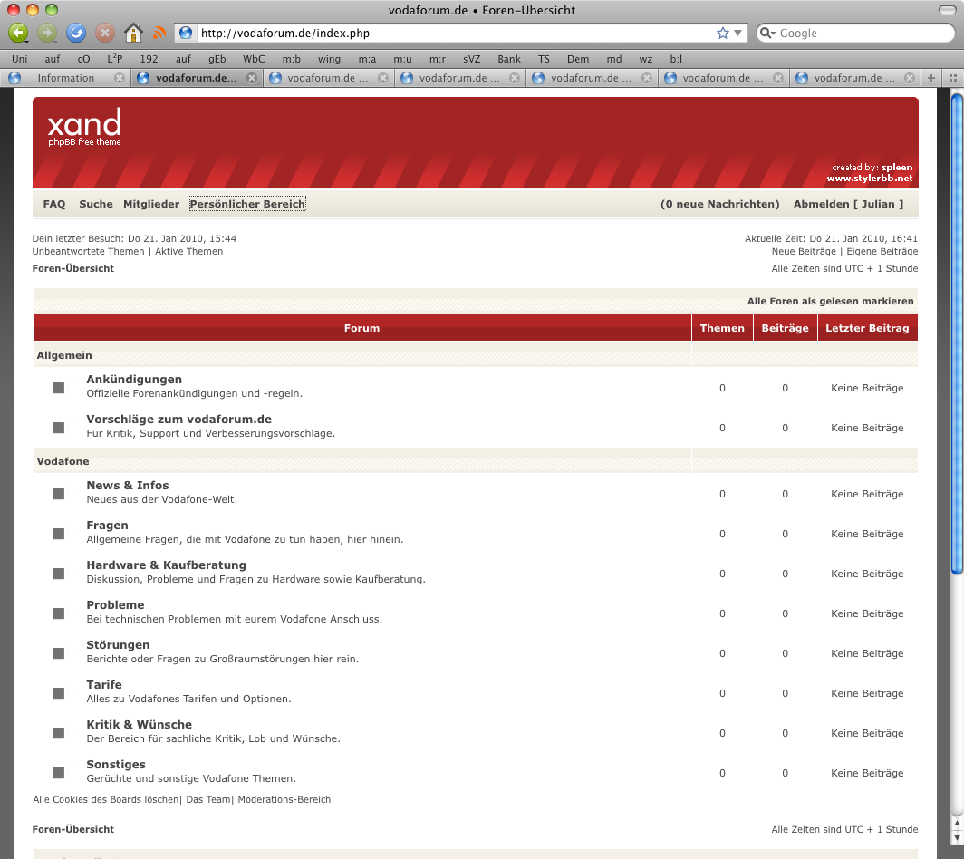Click the Abmelden [ Julian ] logout link
964x859 pixels.
pos(848,204)
